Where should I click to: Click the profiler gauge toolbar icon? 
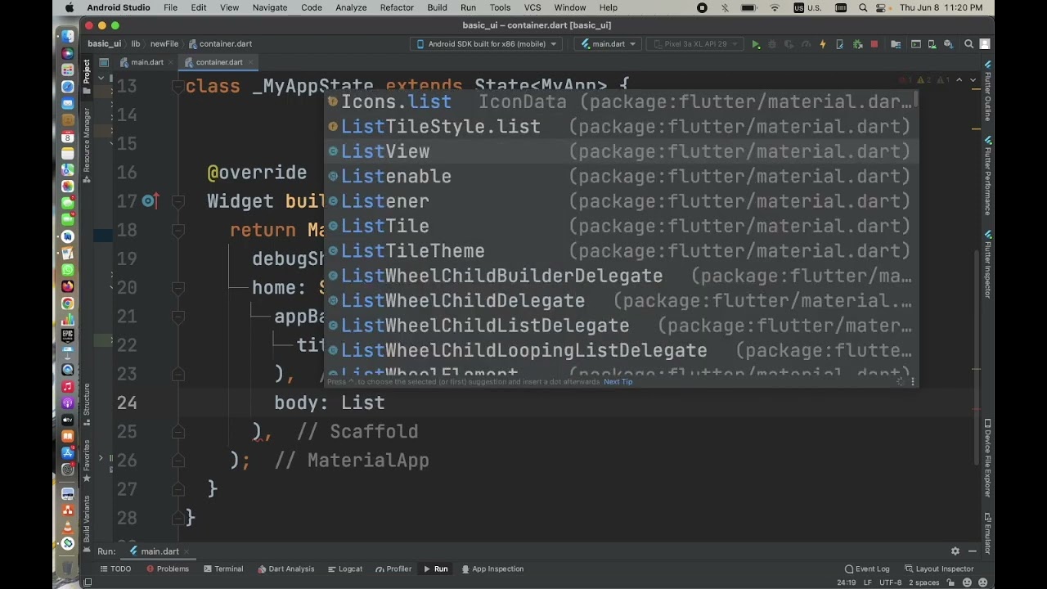[806, 44]
